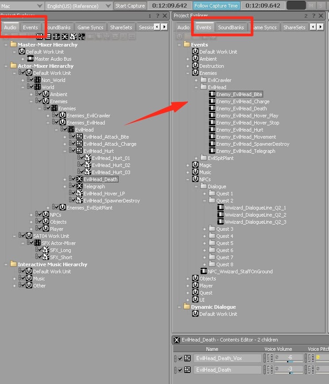Switch to Audio tab in left Project Explorer
329x384 pixels.
[10, 27]
